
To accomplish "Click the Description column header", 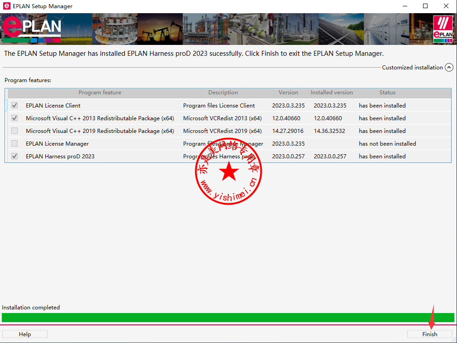I will [x=223, y=93].
